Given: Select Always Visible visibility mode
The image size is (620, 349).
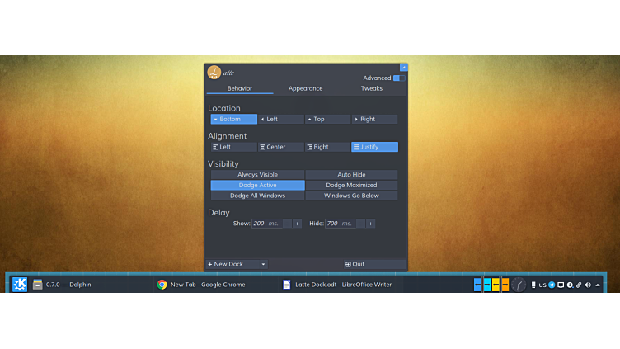Looking at the screenshot, I should point(257,175).
